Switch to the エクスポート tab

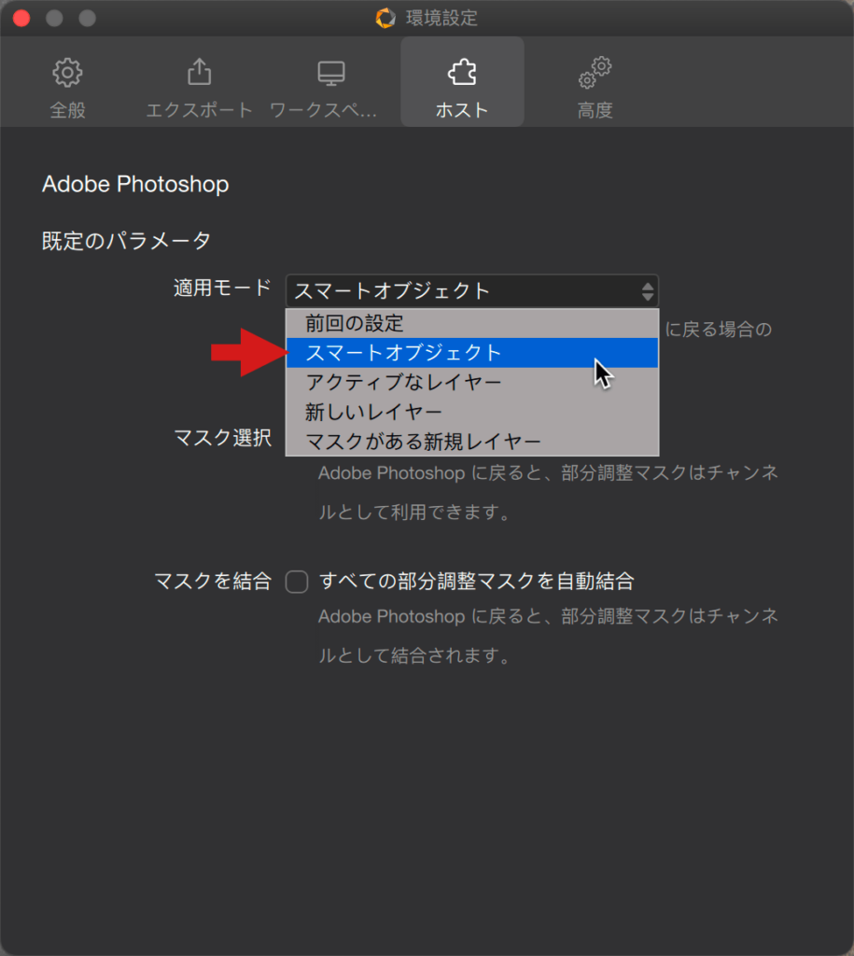200,87
